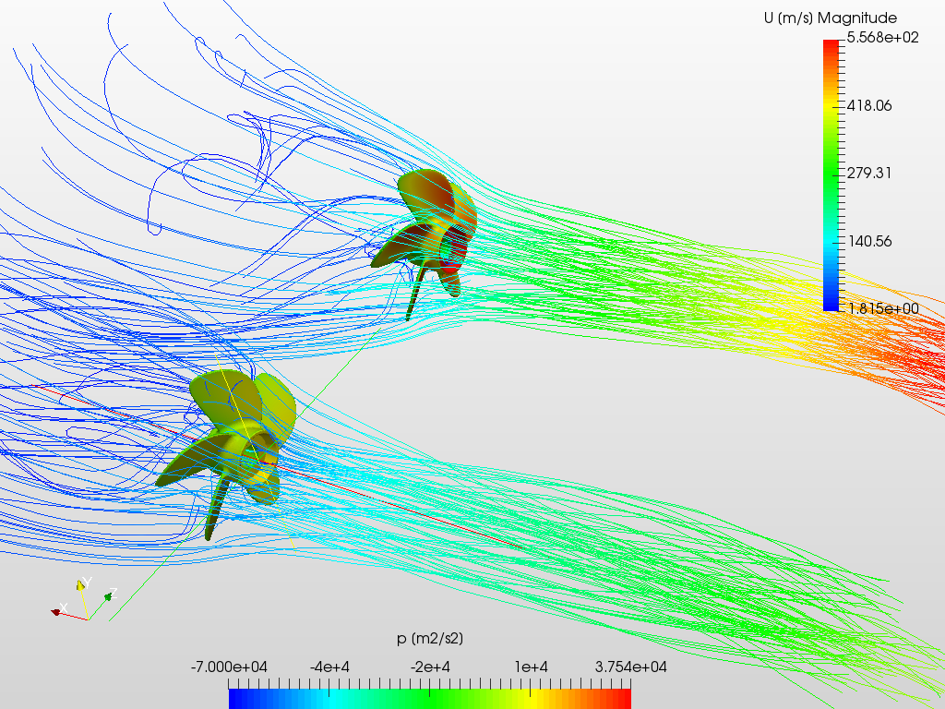Screen dimensions: 945x709
Task: Click the yellow Y axis arrow label
Action: pyautogui.click(x=88, y=582)
